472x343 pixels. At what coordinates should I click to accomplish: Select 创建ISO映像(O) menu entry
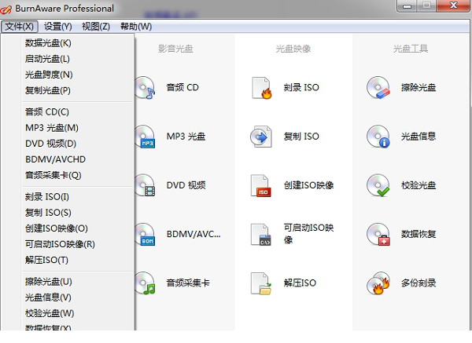(57, 228)
